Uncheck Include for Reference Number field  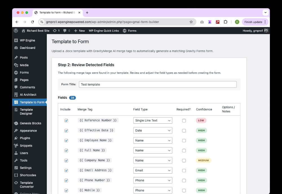pos(66,120)
